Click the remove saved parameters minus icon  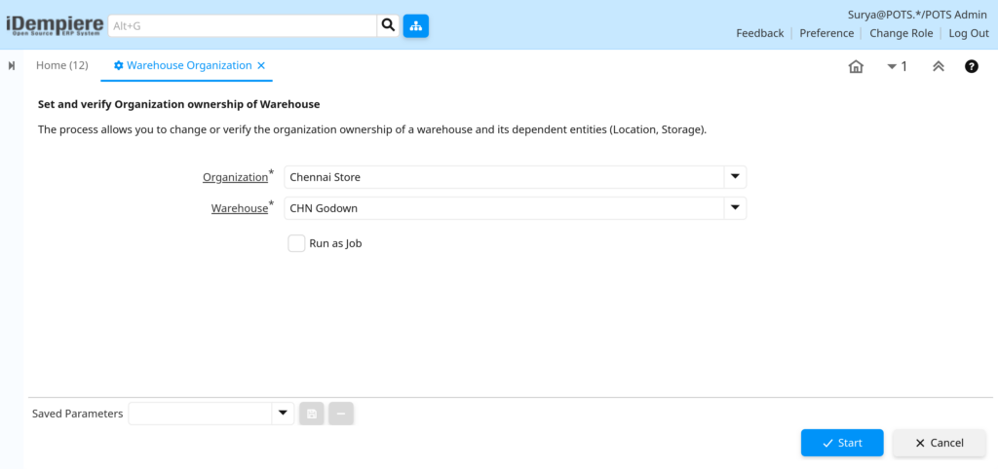[341, 414]
